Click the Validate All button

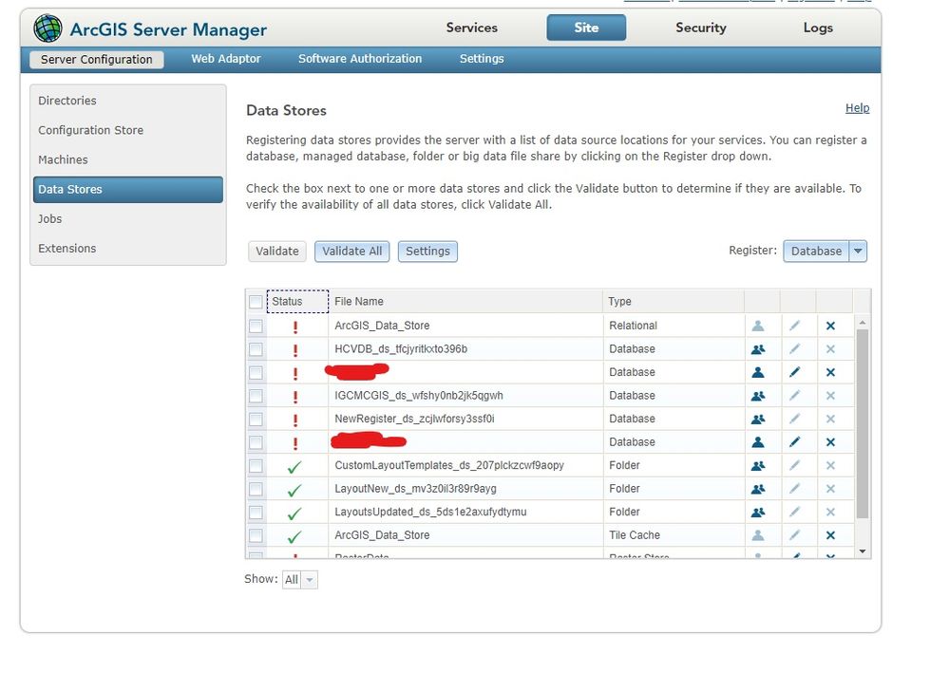[352, 251]
